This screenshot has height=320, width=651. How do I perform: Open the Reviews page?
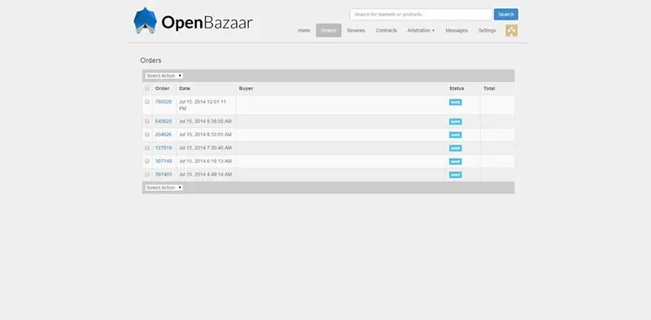point(356,31)
